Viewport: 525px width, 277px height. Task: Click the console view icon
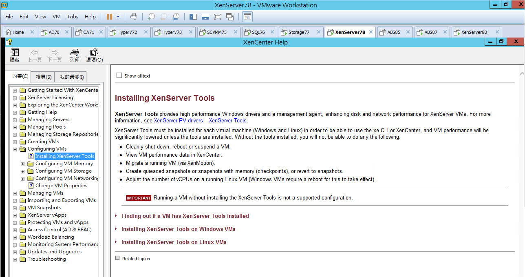coord(247,17)
